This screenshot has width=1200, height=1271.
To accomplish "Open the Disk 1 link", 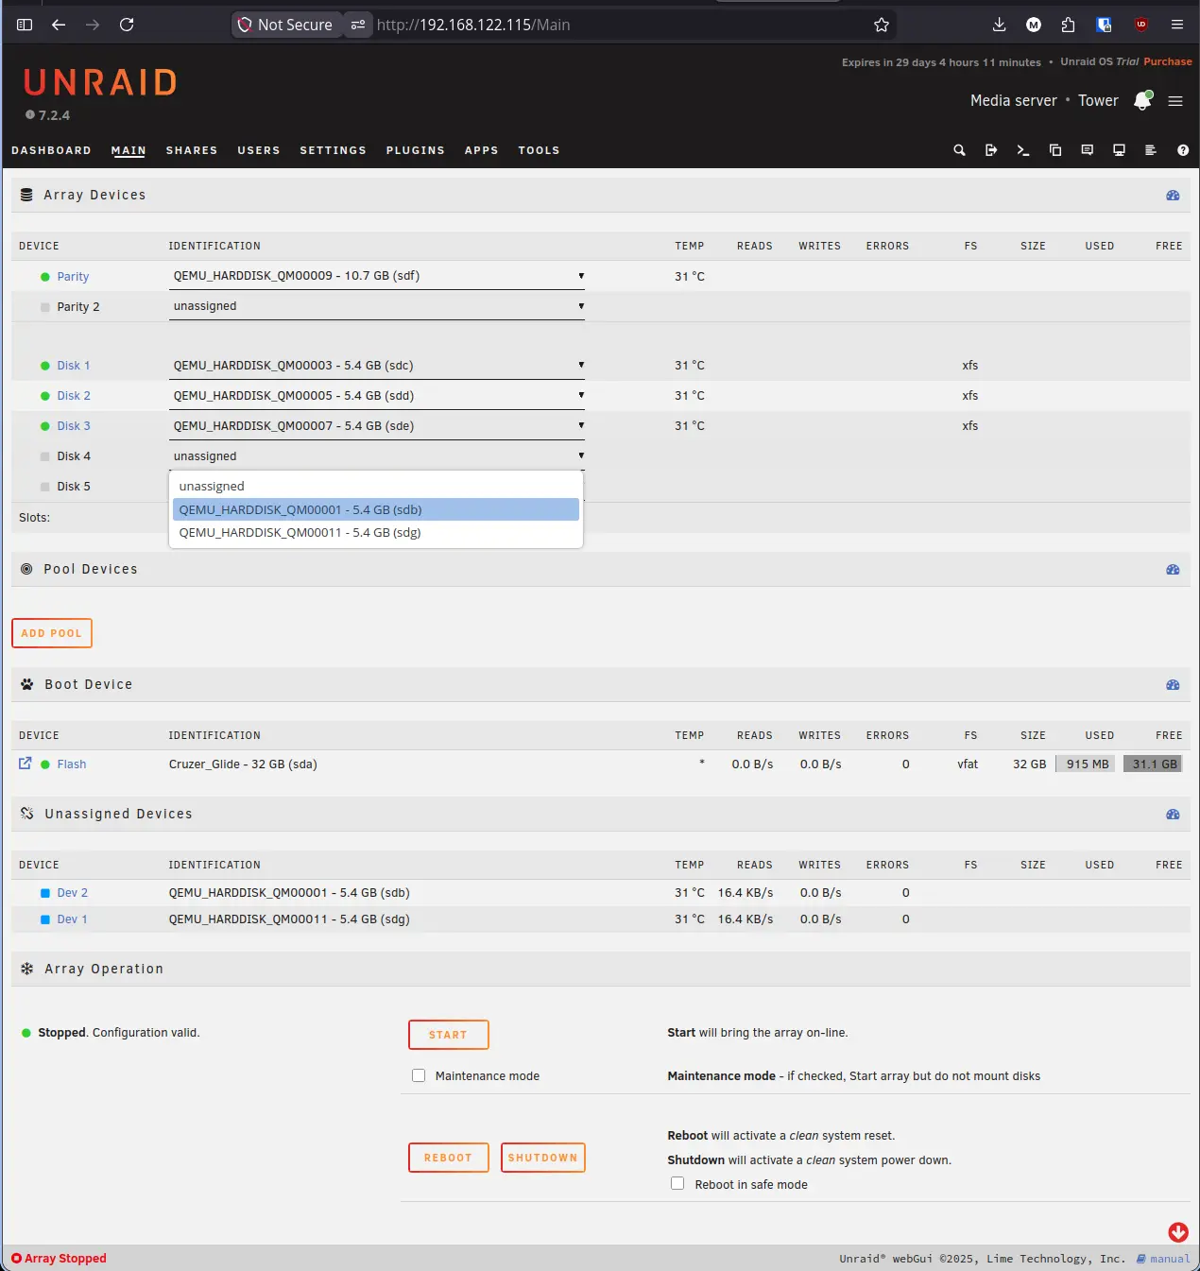I will pyautogui.click(x=74, y=366).
